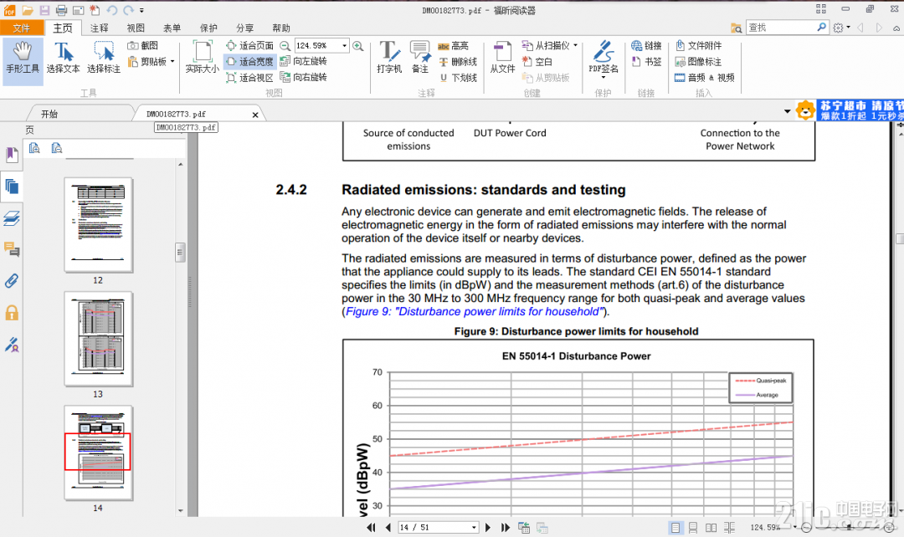Go to the last page
Viewport: 904px width, 537px height.
[506, 527]
